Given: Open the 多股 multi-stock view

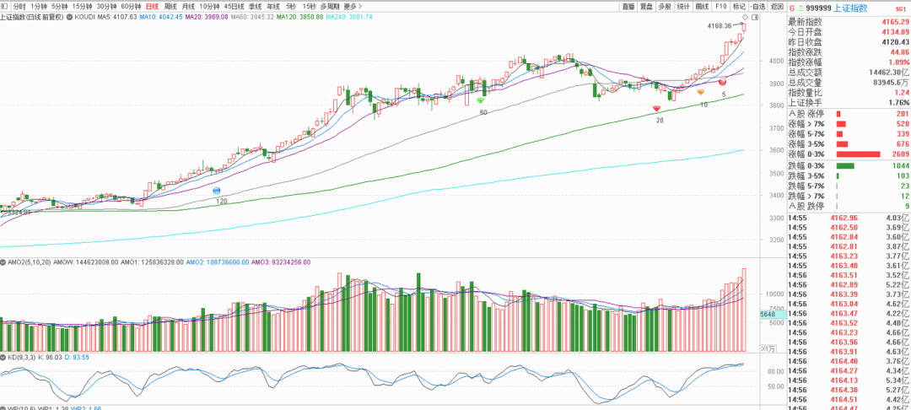Looking at the screenshot, I should tap(666, 7).
